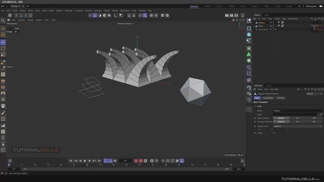Viewport: 324px width, 182px height.
Task: Select the Patterns object in Objects manager
Action: pyautogui.click(x=261, y=23)
